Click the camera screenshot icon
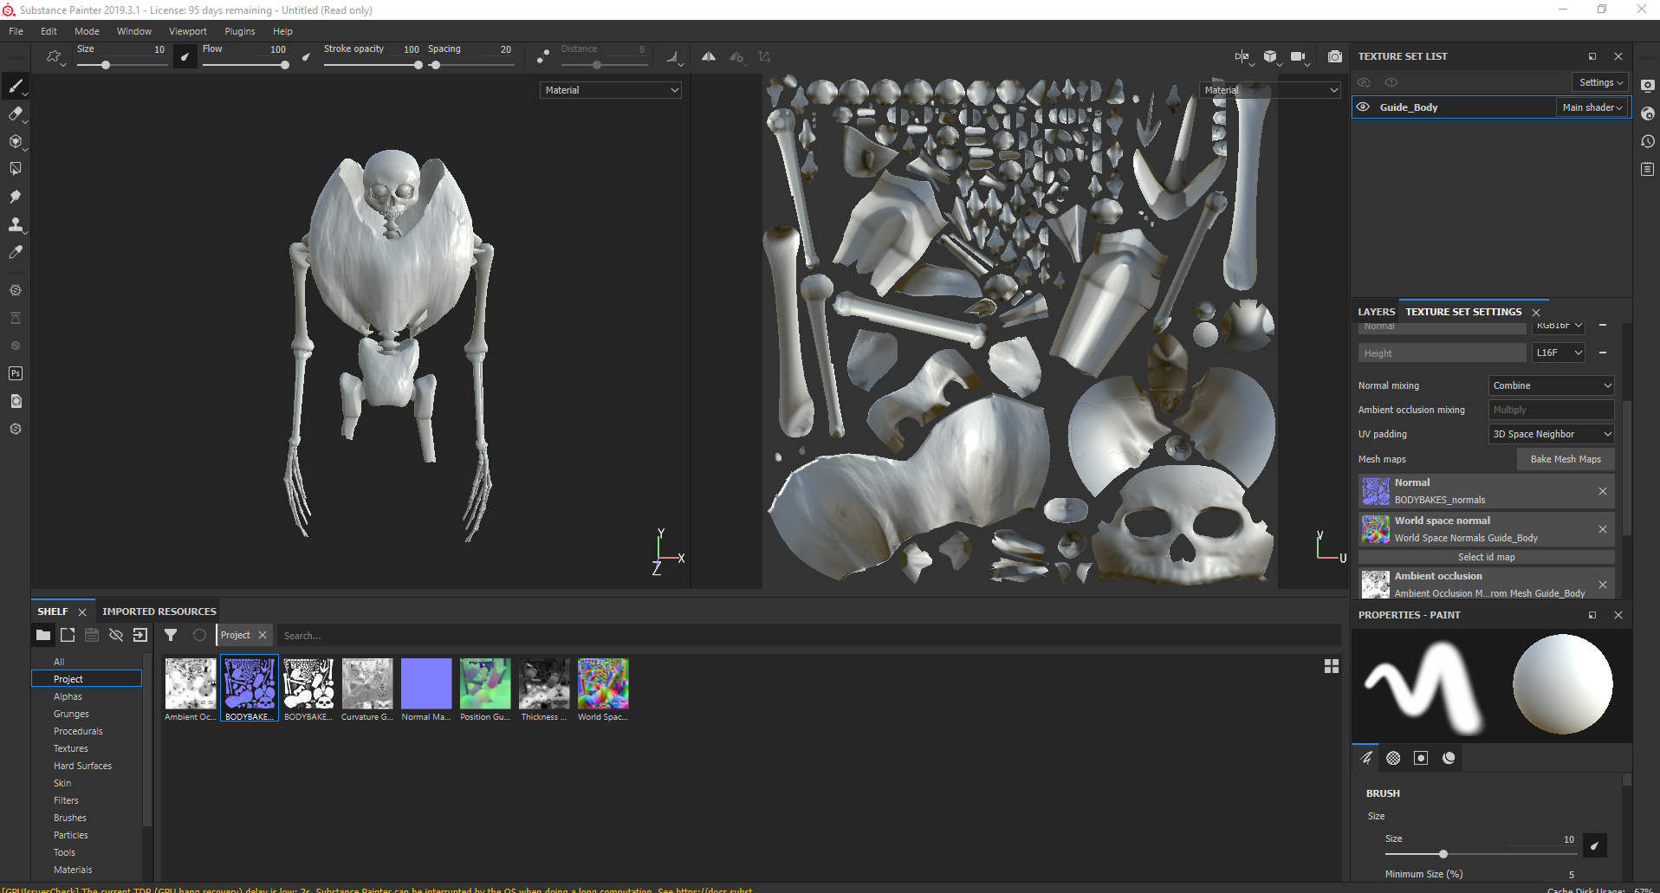 pos(1334,56)
